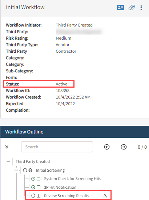Click next search result arrow
The width and height of the screenshot is (149, 200).
coord(124,147)
